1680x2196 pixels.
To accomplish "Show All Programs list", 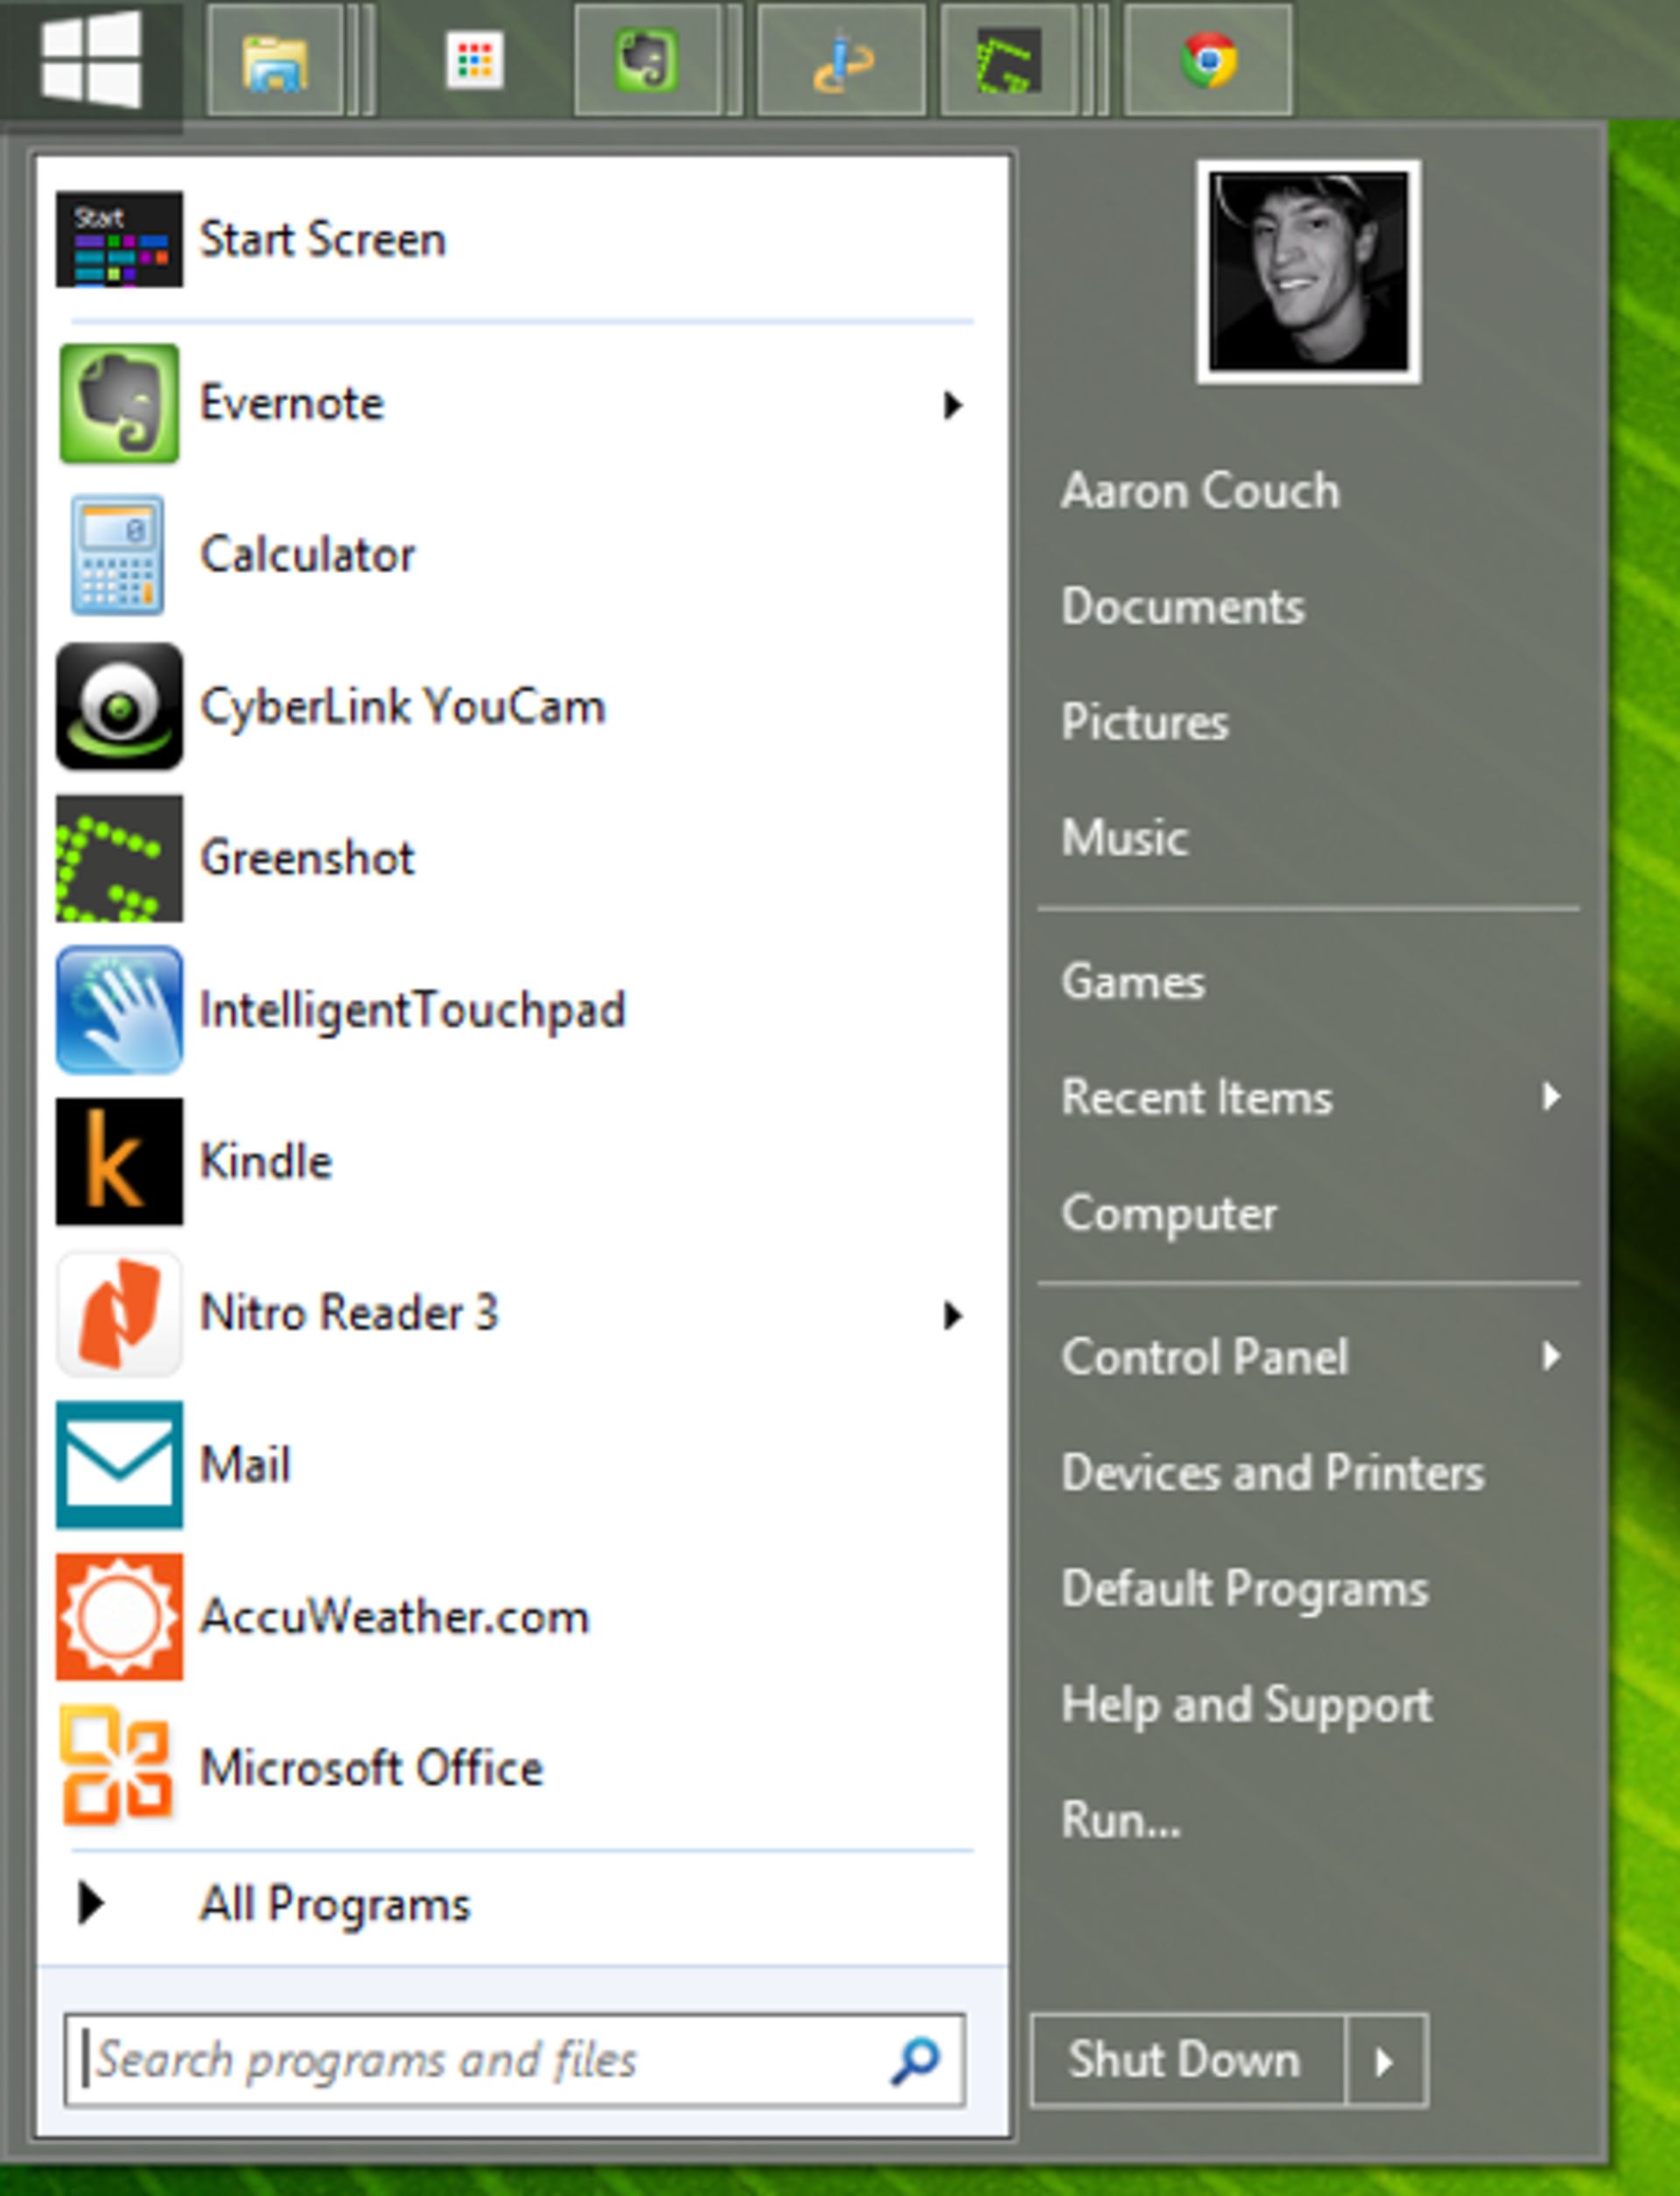I will click(x=335, y=1905).
